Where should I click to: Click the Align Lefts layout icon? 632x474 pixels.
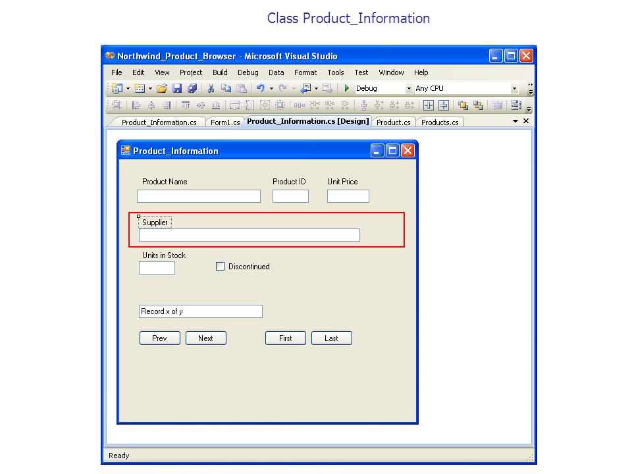(136, 105)
